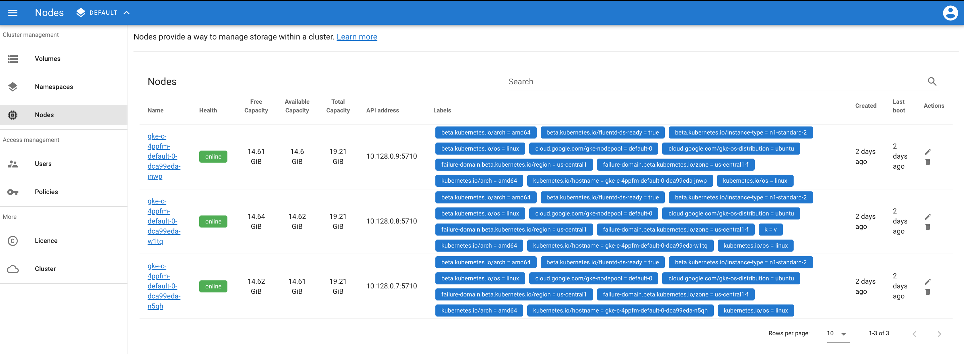
Task: Delete the node ending in n5qh
Action: [927, 292]
